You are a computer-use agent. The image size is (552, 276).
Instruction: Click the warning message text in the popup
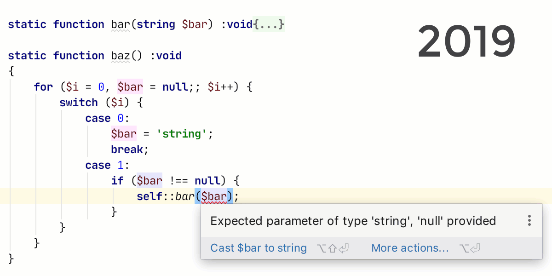tap(353, 221)
